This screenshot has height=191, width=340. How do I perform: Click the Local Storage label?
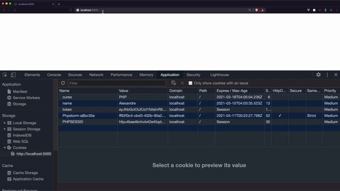24,123
